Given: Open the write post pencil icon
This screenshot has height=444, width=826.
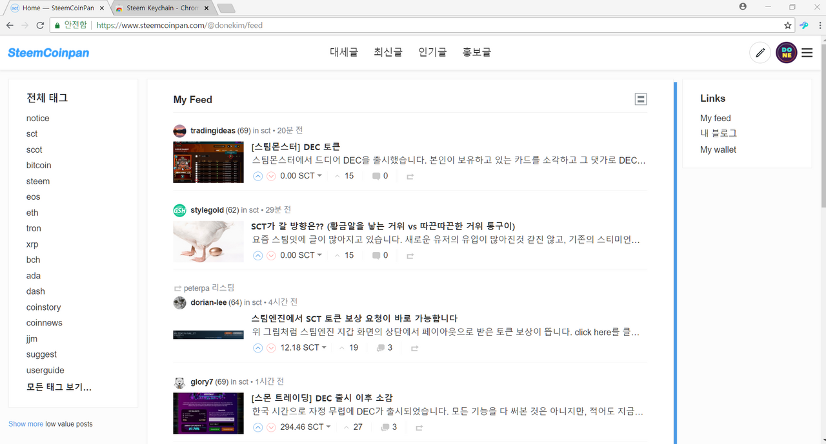Looking at the screenshot, I should tap(760, 53).
